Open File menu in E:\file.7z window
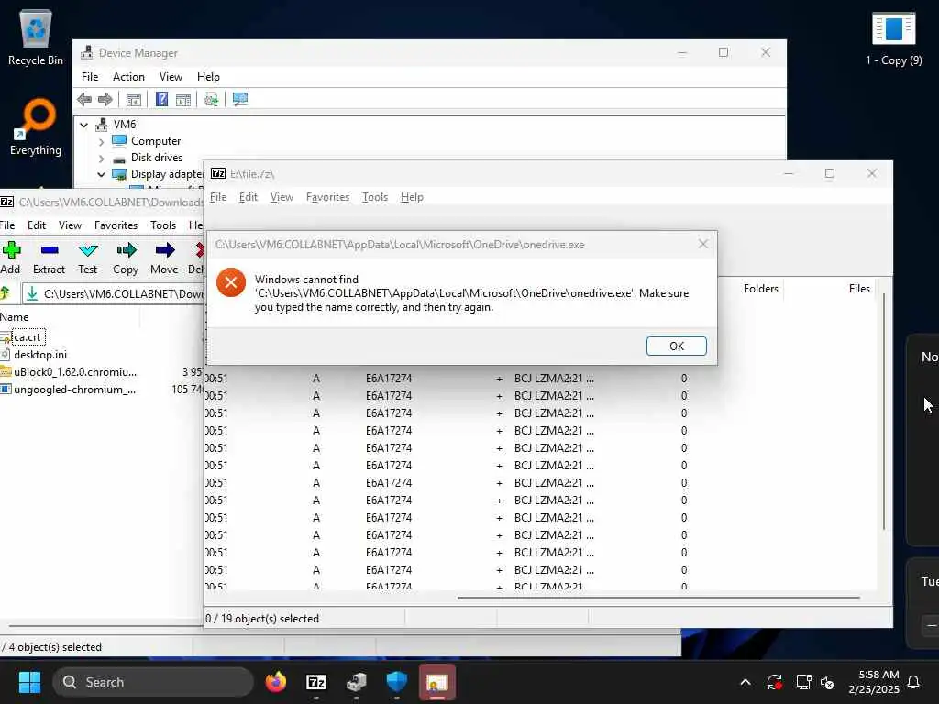 (218, 197)
